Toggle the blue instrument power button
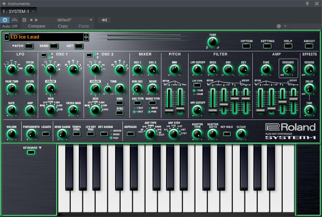The image size is (322, 217). coord(4,20)
